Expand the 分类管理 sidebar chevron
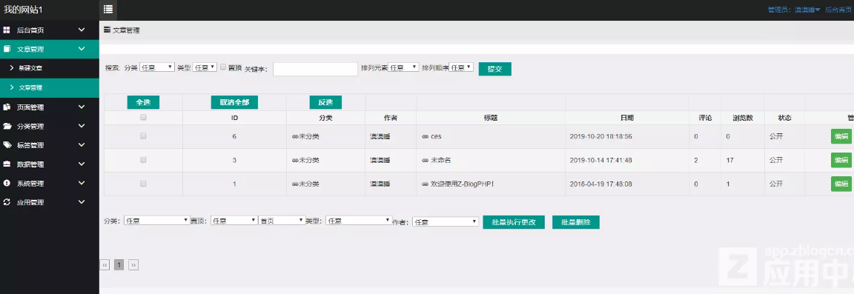Image resolution: width=854 pixels, height=294 pixels. pos(81,127)
